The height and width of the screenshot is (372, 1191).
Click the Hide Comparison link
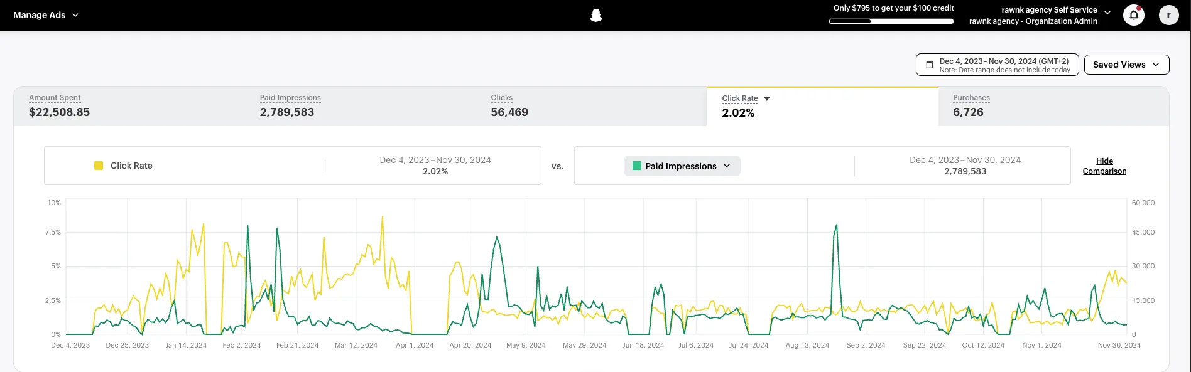click(x=1104, y=166)
